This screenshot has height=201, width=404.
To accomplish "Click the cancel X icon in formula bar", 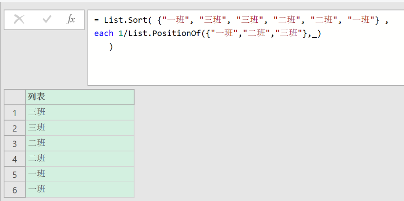I will [19, 19].
